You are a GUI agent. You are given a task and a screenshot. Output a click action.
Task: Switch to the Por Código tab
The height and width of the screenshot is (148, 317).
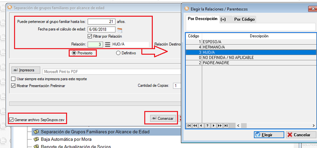coord(244,19)
